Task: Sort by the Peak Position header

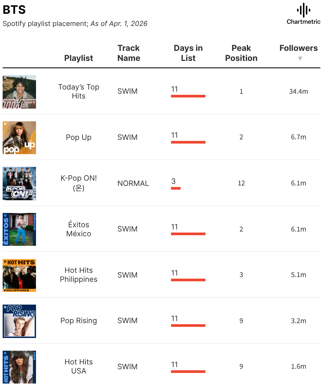Action: 241,53
